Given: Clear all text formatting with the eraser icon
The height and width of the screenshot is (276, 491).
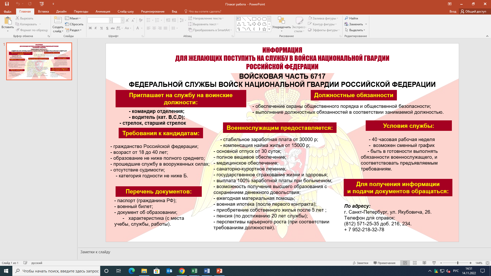Looking at the screenshot, I should 141,20.
